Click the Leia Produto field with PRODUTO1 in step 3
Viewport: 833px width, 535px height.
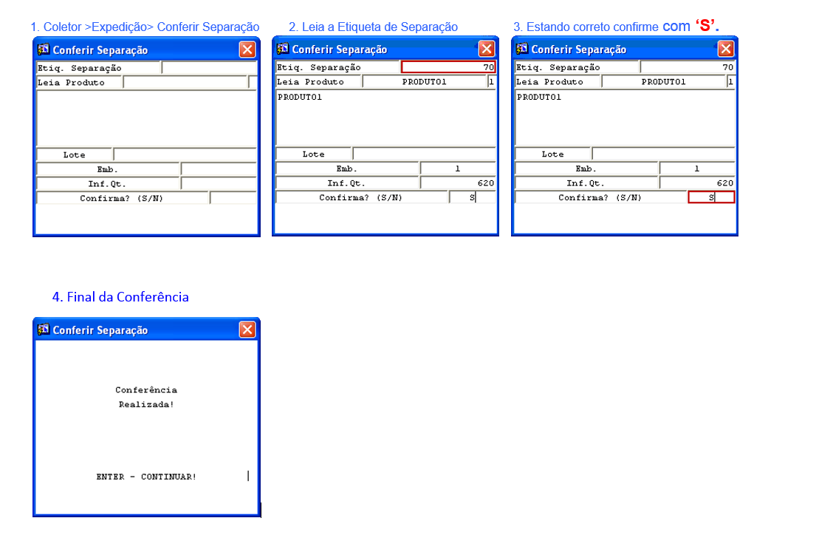coord(663,82)
